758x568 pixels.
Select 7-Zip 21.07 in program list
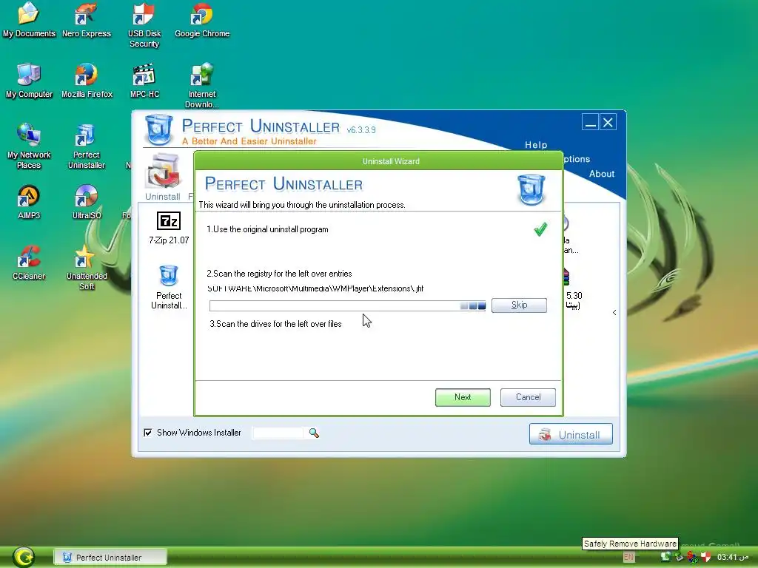[169, 228]
